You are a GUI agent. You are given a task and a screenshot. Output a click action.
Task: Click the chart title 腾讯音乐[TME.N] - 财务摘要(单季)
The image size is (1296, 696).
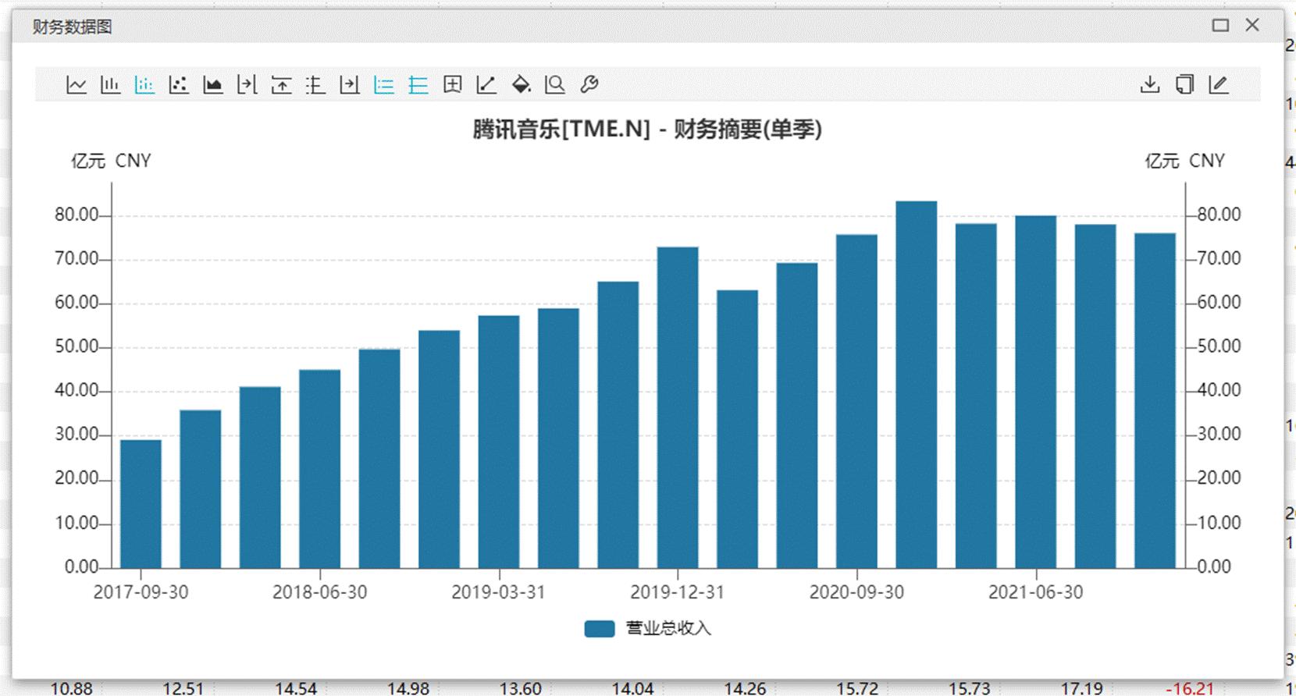tap(647, 129)
